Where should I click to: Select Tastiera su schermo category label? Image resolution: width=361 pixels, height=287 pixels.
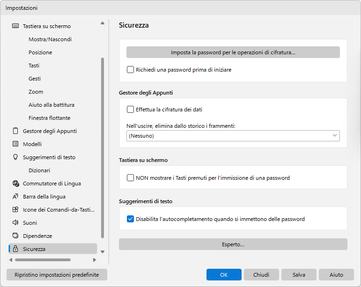pos(47,26)
